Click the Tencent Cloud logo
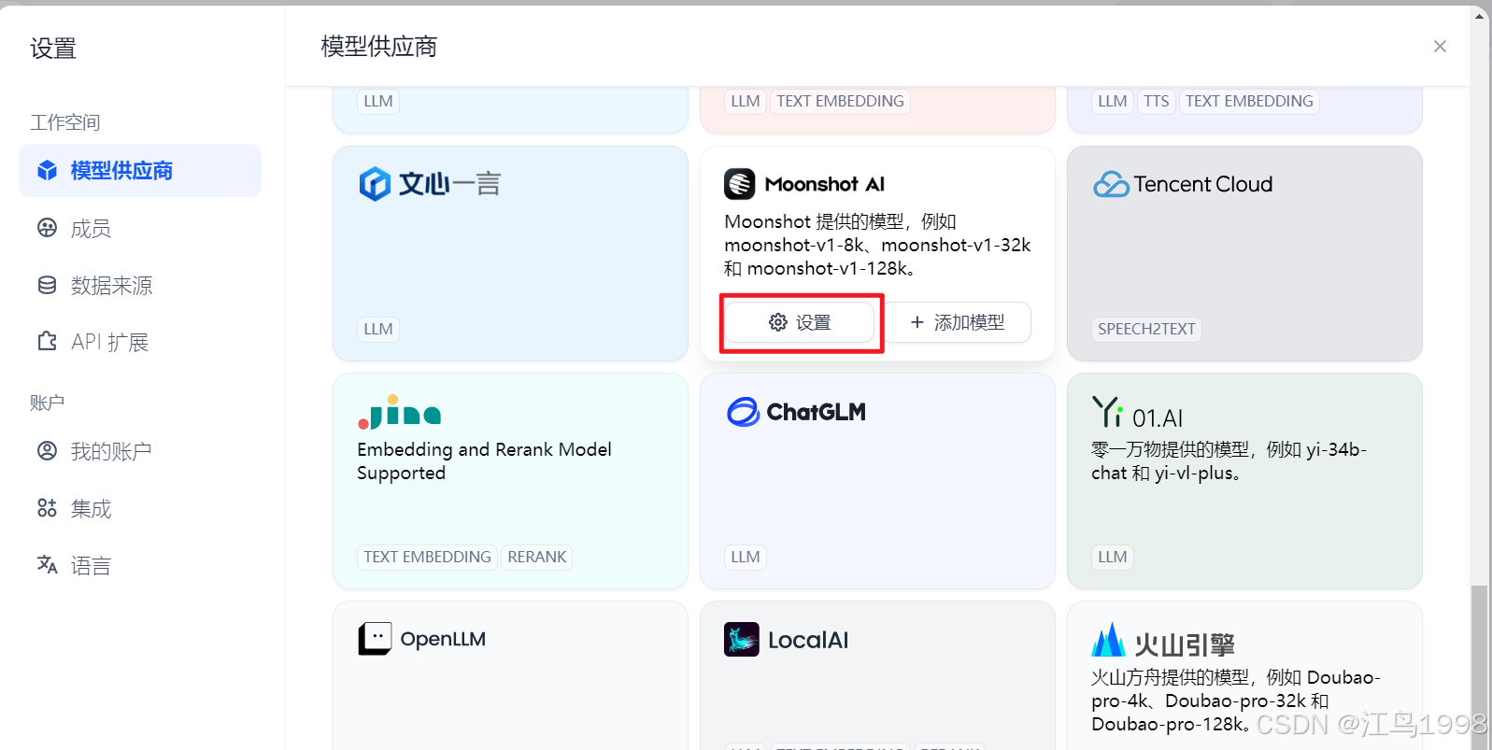Viewport: 1492px width, 750px height. coord(1183,184)
